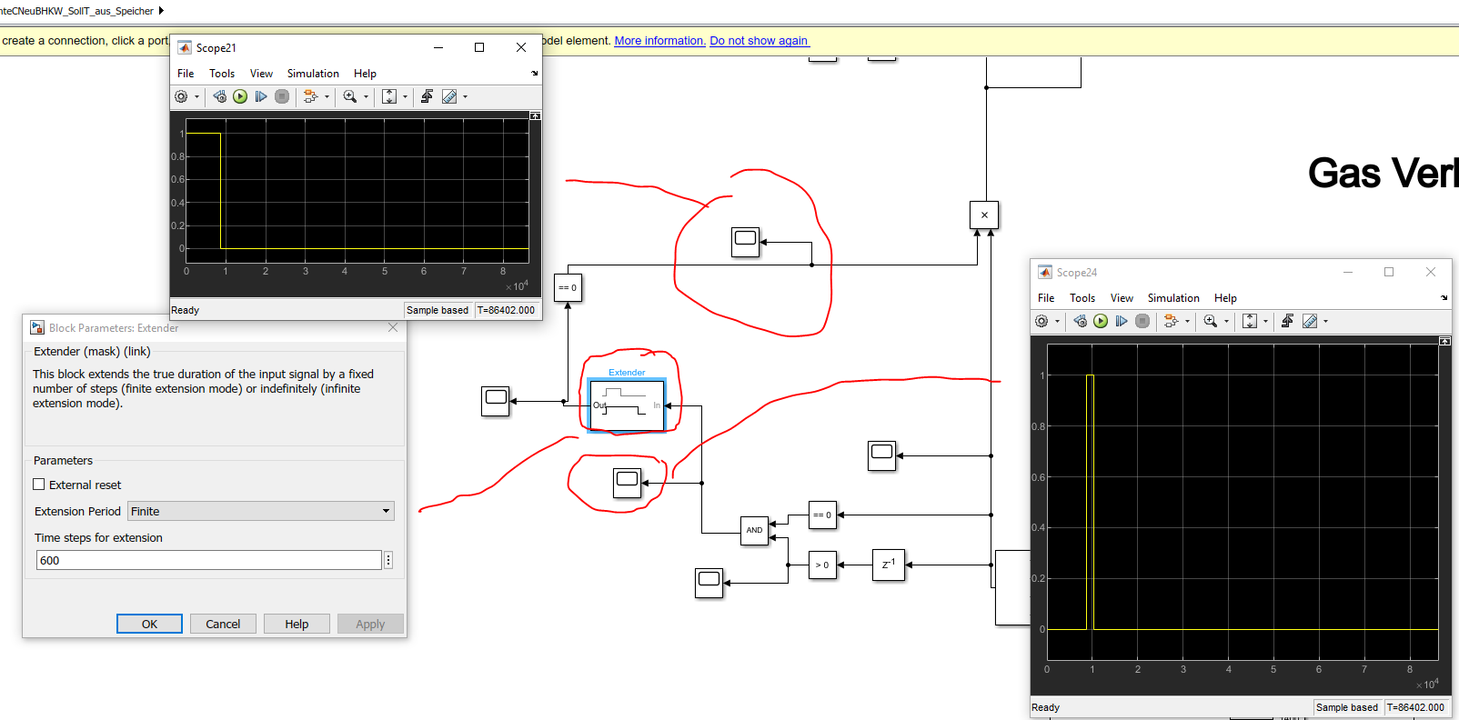
Task: Click Step Back icon in Scope24 toolbar
Action: [1080, 321]
